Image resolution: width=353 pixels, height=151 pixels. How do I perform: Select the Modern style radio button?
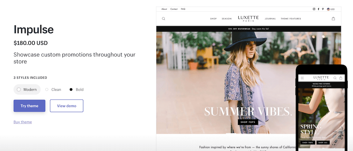19,89
